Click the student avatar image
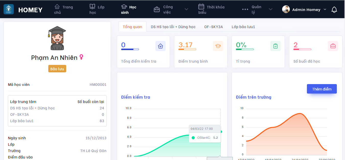This screenshot has width=345, height=160. 57,38
